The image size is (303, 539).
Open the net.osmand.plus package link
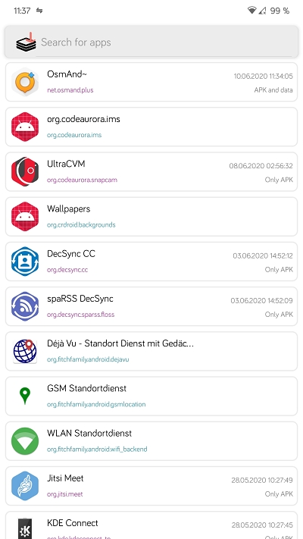click(70, 90)
